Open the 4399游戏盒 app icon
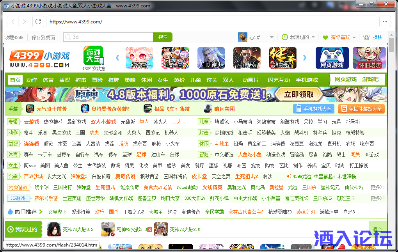Viewport: 398px width, 252px height. pyautogui.click(x=94, y=56)
